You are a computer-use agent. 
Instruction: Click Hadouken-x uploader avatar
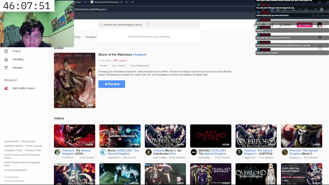pos(103,152)
